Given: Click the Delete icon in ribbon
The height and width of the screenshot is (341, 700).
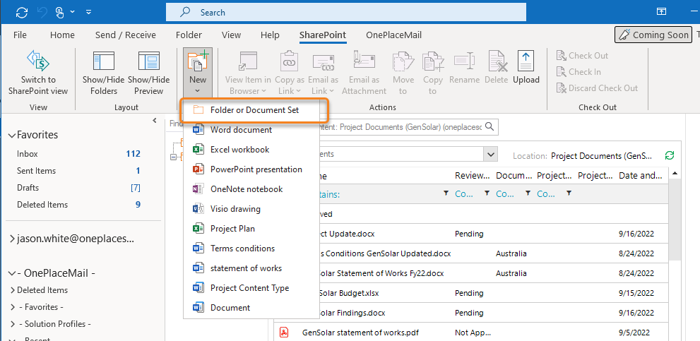Looking at the screenshot, I should click(x=497, y=61).
